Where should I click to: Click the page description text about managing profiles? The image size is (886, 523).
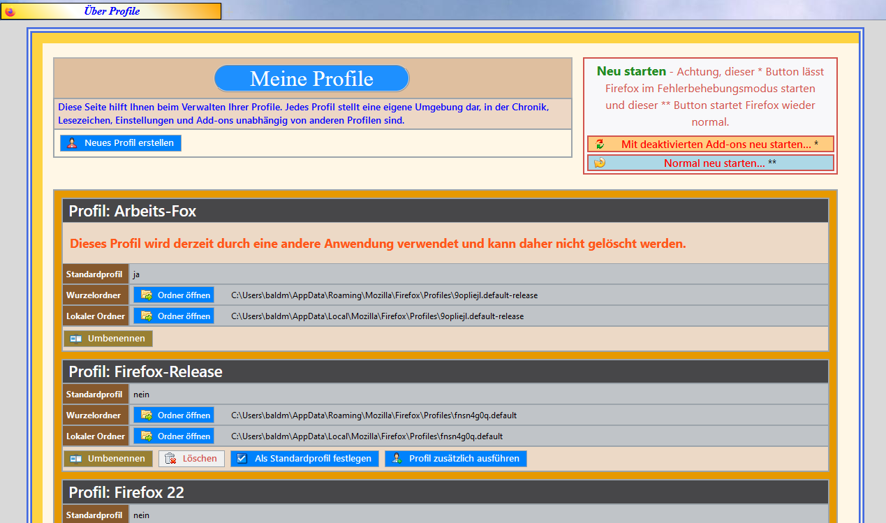click(304, 114)
